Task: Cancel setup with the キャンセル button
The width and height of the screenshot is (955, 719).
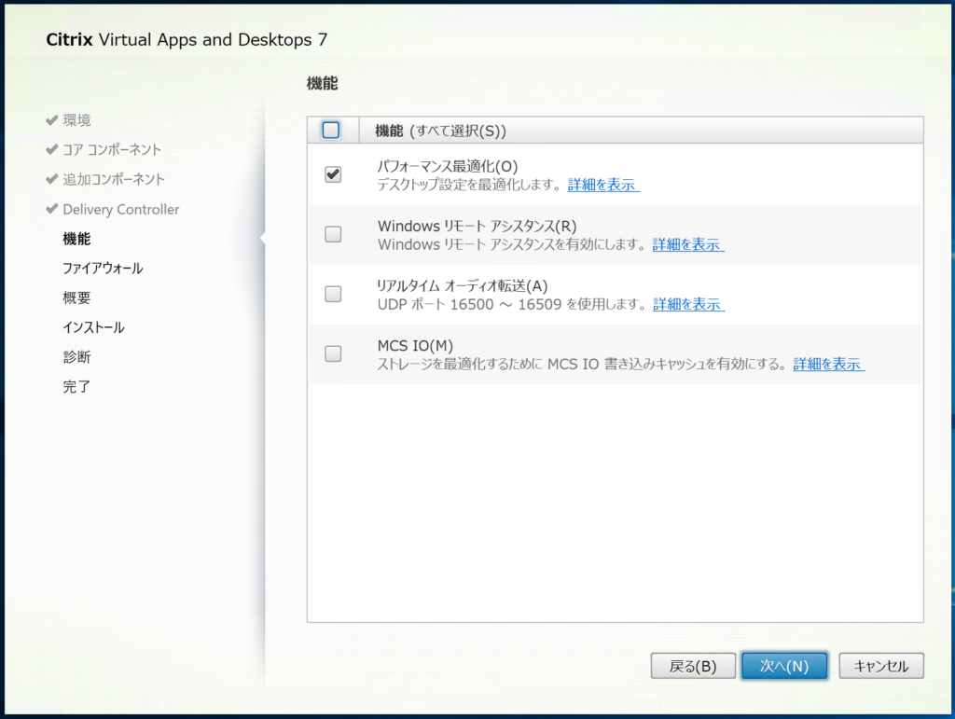Action: tap(881, 666)
